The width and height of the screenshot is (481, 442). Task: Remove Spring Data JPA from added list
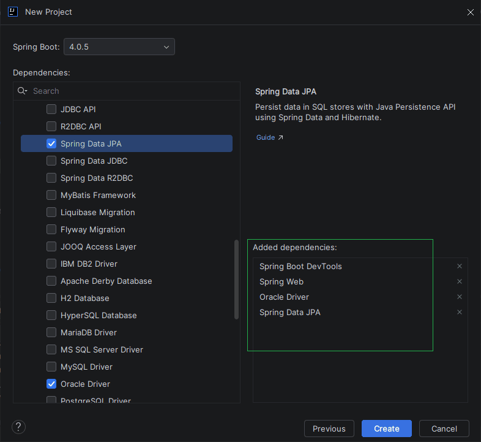click(460, 312)
